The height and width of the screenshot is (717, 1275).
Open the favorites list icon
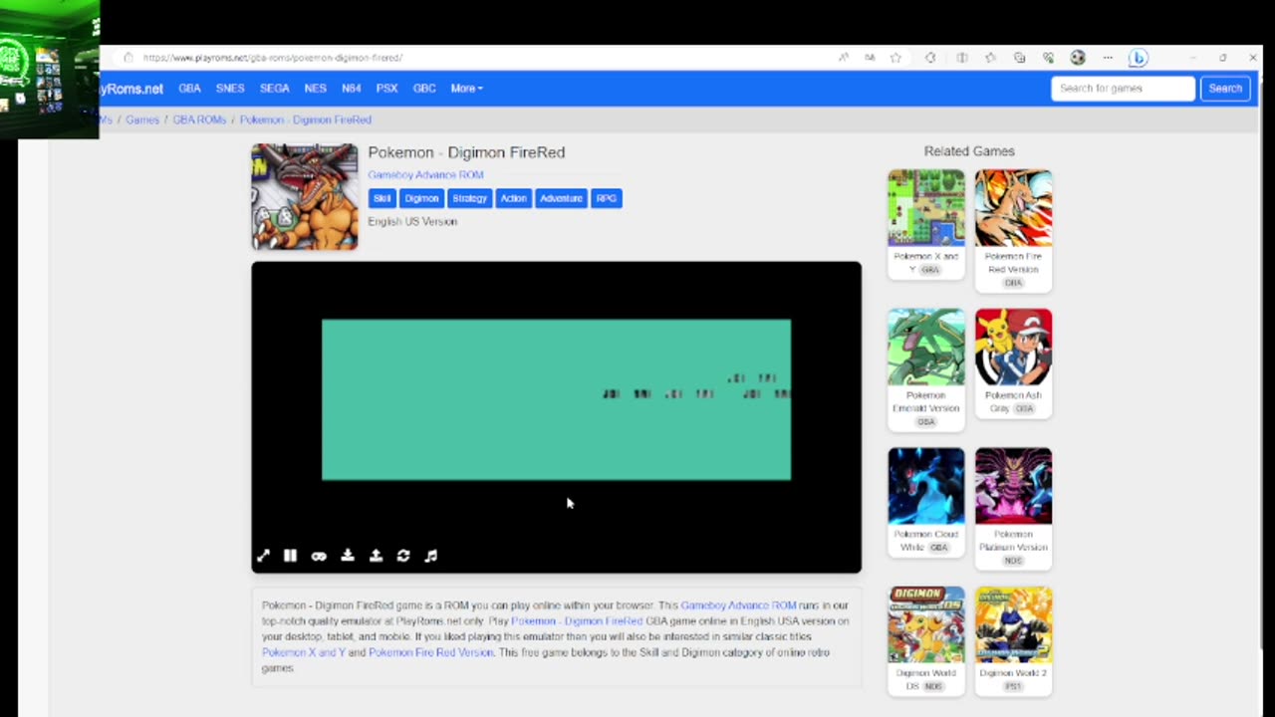[990, 58]
